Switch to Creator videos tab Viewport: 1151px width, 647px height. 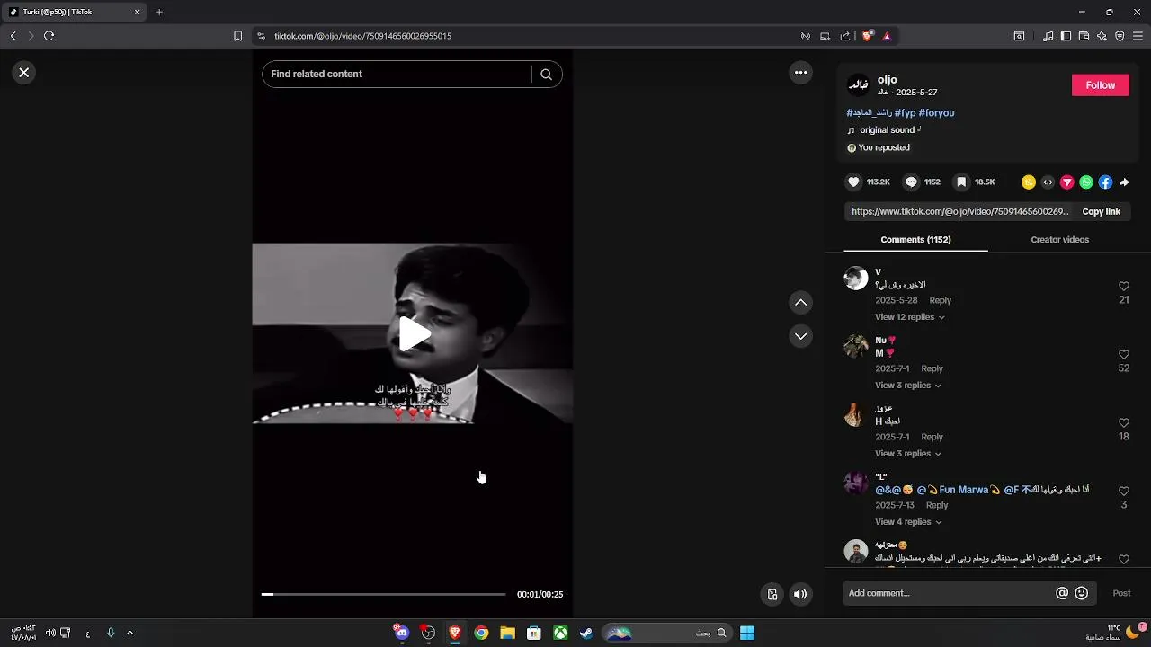click(1059, 240)
